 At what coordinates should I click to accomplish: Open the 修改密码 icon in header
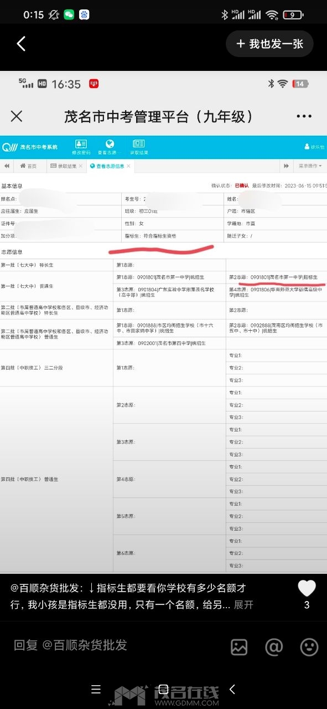(x=81, y=147)
